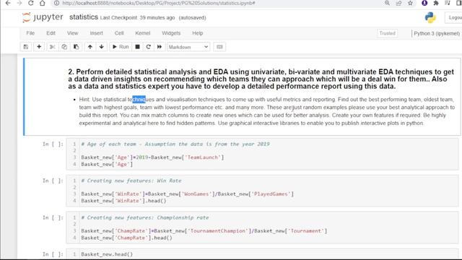Move selected cell up arrow
The width and height of the screenshot is (462, 260).
(x=90, y=47)
